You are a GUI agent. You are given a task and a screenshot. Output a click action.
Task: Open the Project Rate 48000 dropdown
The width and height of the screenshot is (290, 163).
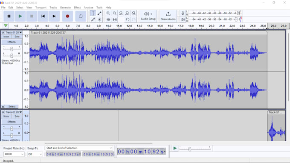click(14, 154)
